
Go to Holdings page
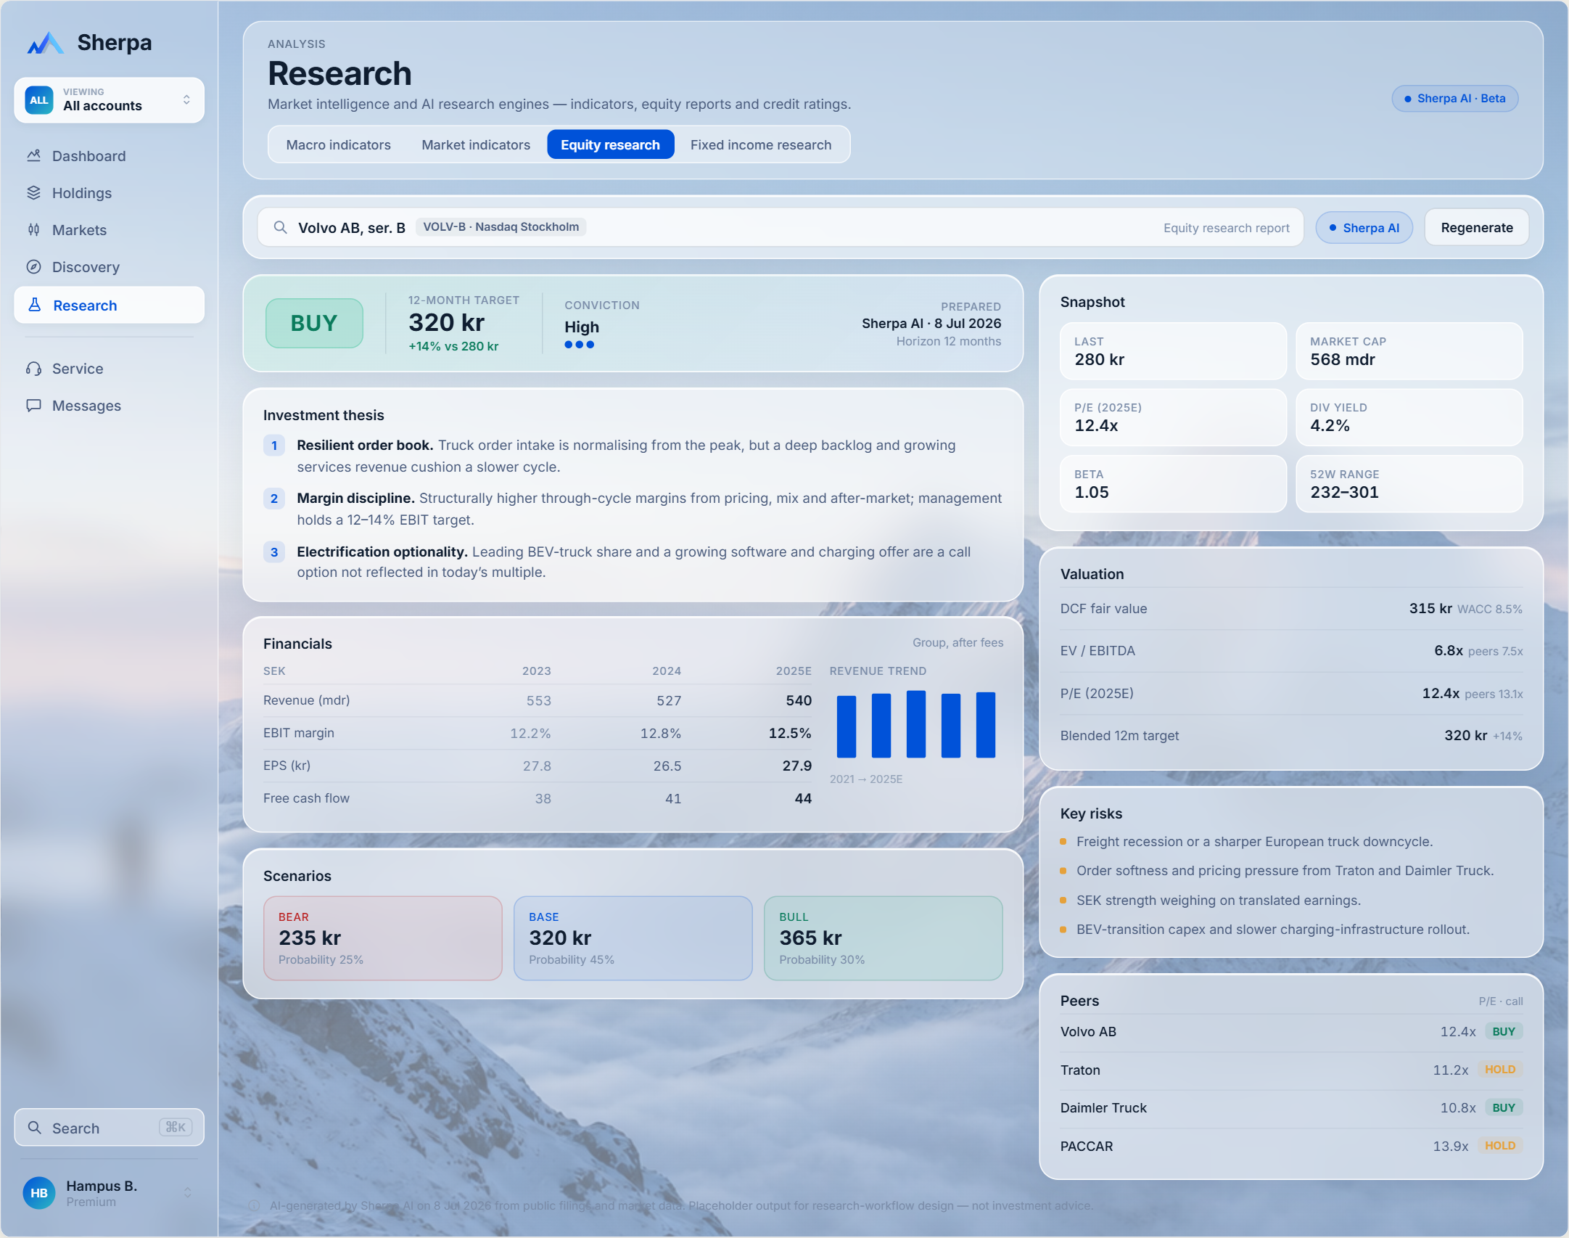109,193
